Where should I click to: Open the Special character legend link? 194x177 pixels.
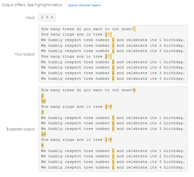point(84,5)
